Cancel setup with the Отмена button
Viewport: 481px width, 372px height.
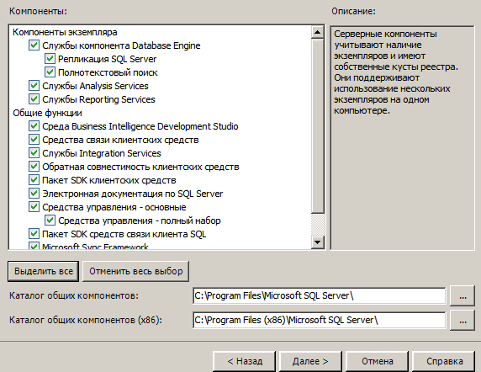pyautogui.click(x=377, y=361)
